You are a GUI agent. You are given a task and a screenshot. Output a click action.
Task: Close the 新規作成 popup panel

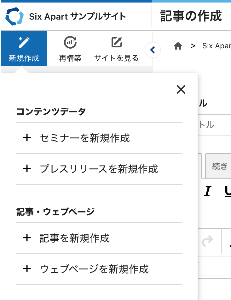coord(181,90)
